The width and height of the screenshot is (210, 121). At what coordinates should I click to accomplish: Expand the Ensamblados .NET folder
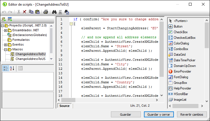[x=5, y=30]
